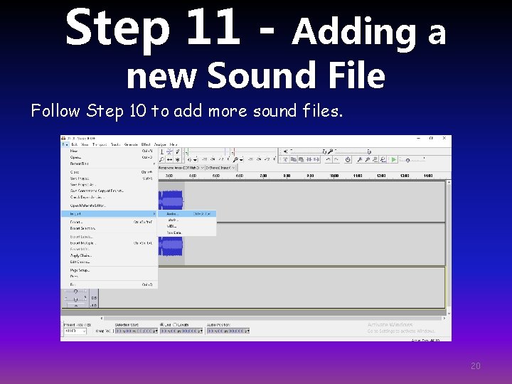
Task: Choose Import in the File menu
Action: [x=110, y=213]
